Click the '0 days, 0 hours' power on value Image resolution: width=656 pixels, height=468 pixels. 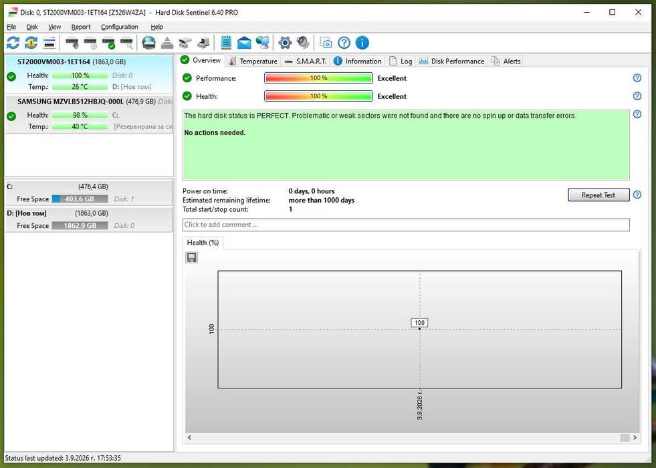311,191
